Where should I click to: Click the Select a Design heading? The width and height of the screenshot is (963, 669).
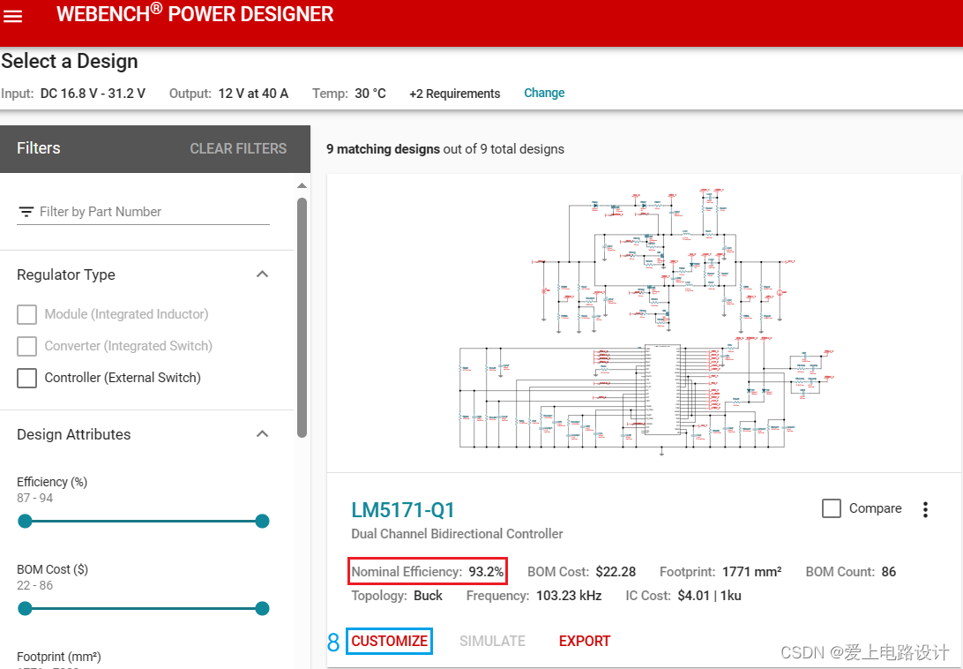(70, 61)
